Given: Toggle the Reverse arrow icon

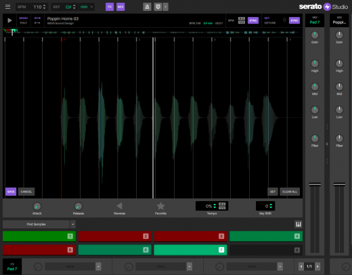Looking at the screenshot, I should click(x=119, y=206).
